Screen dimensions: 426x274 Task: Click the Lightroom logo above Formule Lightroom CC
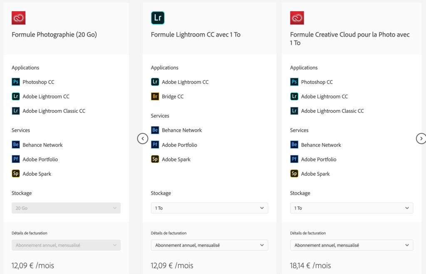[x=158, y=18]
